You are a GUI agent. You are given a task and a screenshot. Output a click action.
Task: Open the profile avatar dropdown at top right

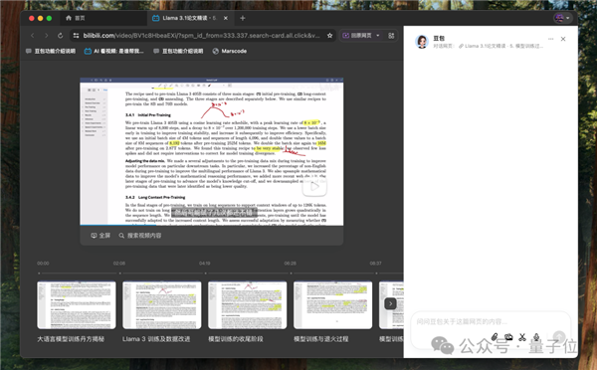coord(563,18)
